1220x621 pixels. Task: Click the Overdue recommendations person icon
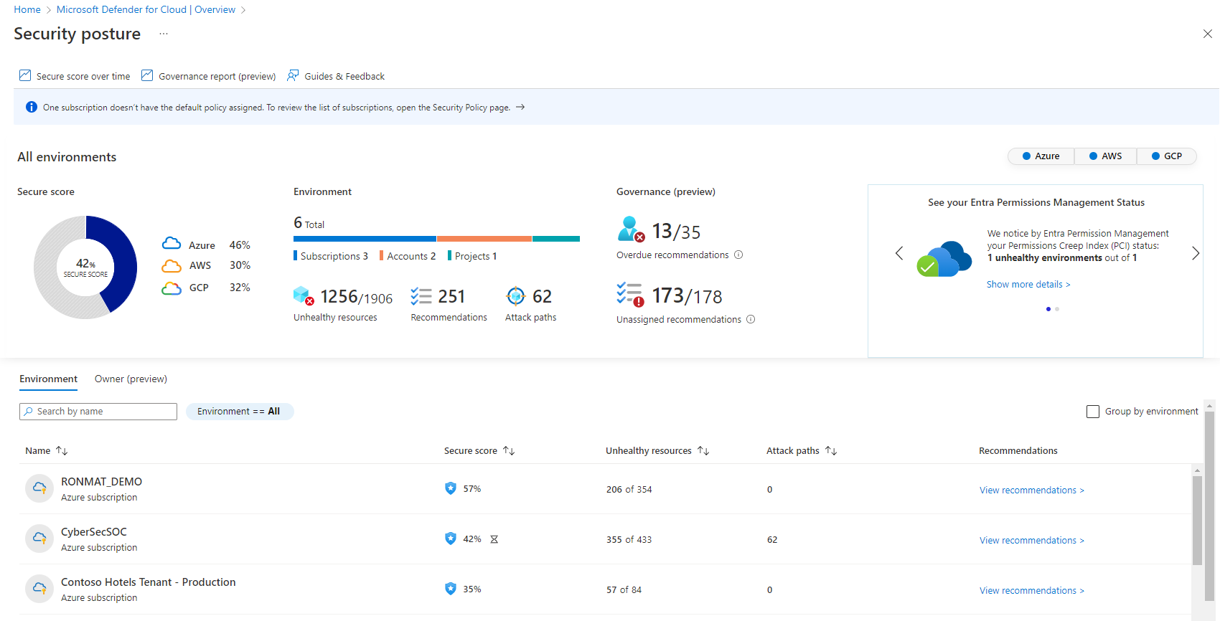631,229
